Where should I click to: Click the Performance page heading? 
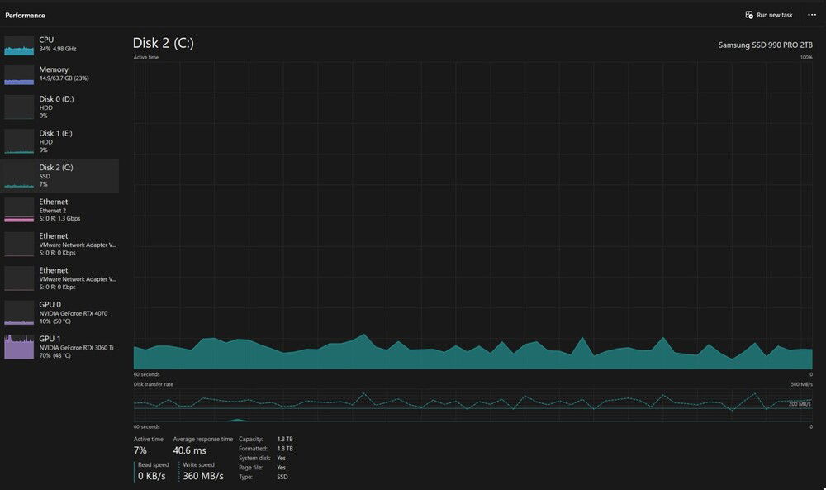[x=26, y=16]
